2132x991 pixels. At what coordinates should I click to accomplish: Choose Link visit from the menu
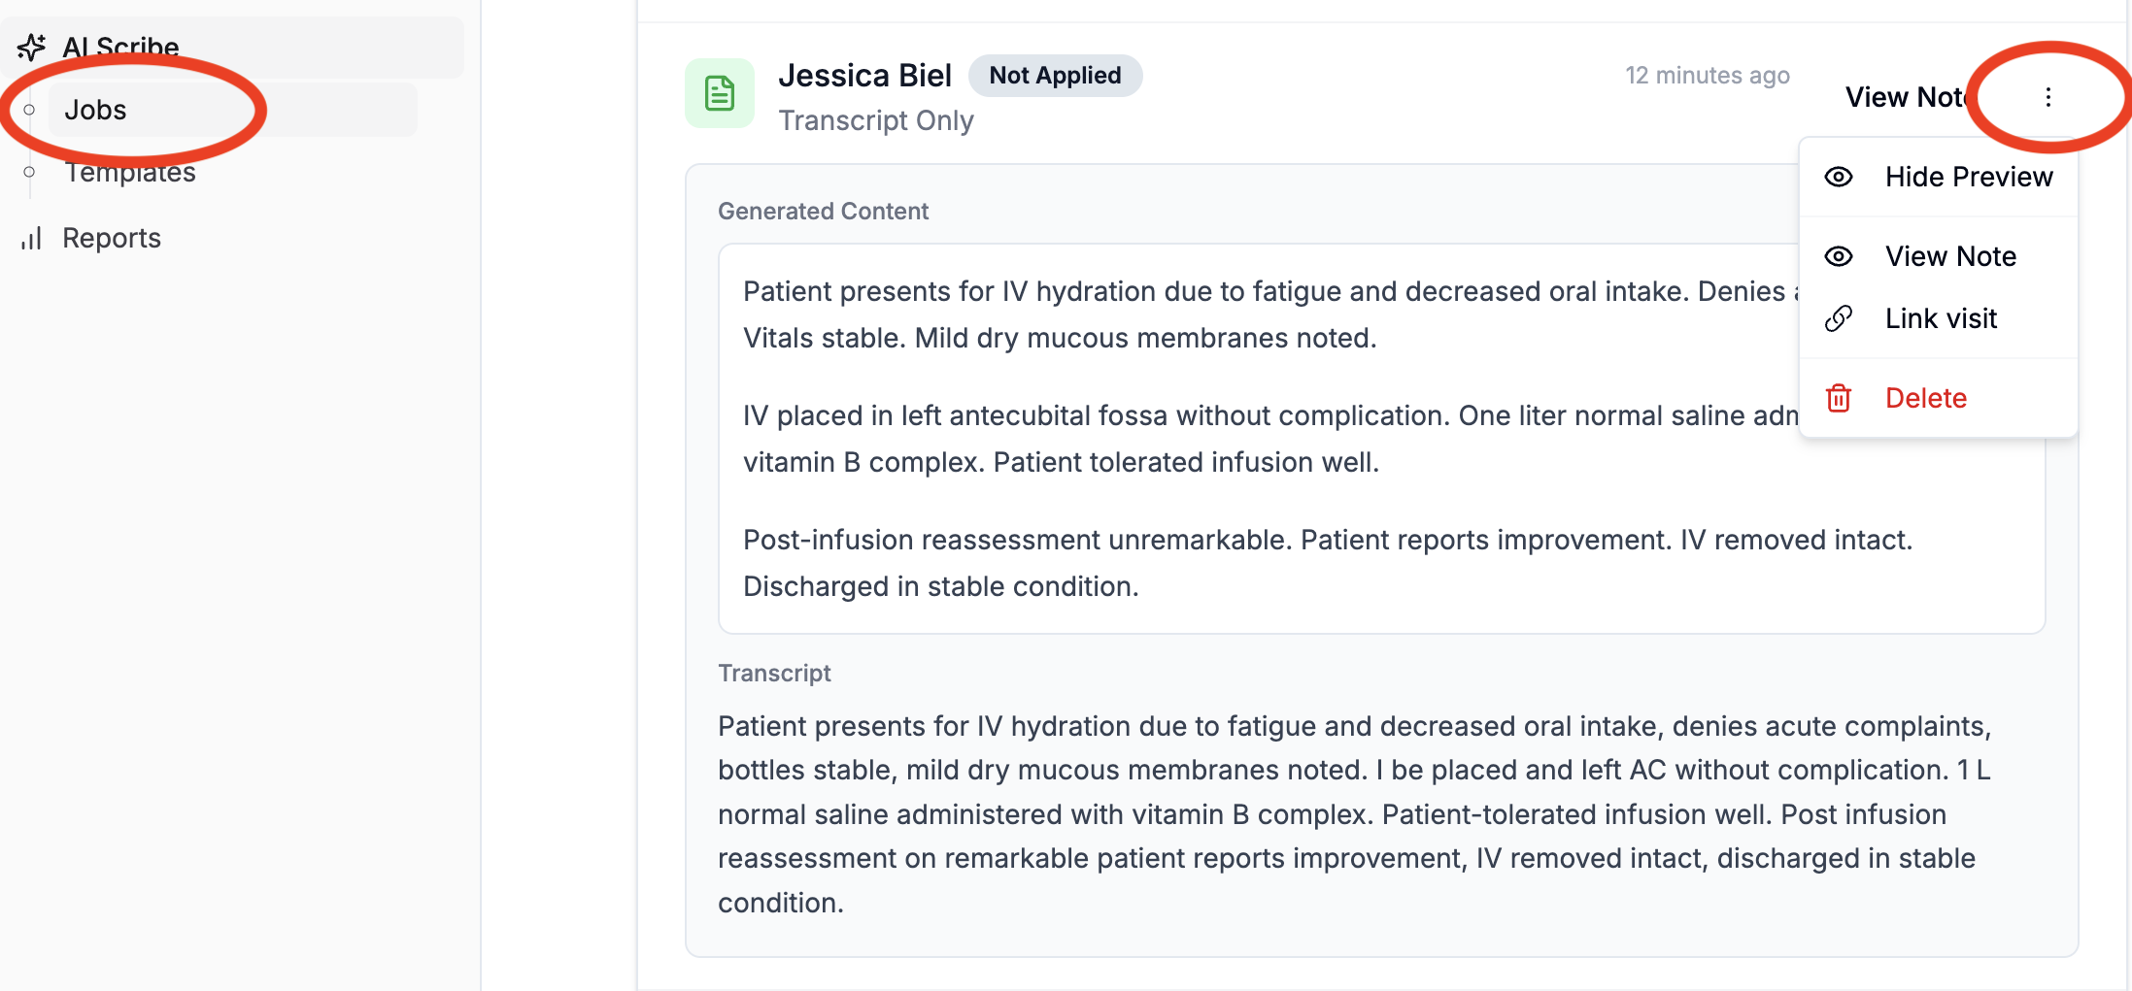1941,318
